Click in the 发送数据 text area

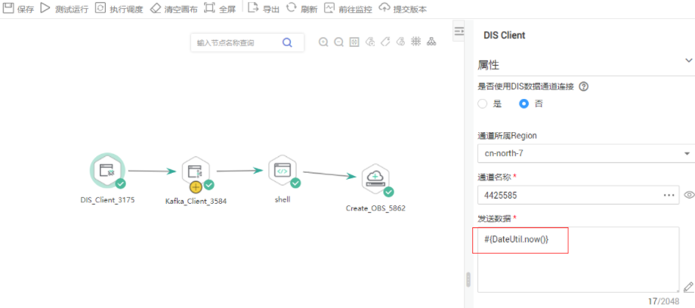[x=579, y=260]
